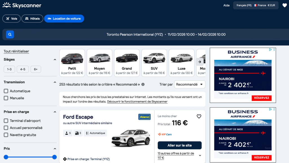Viewport: 289px width, 163px height.
Task: Choose the Luxe car category
Action: click(181, 63)
